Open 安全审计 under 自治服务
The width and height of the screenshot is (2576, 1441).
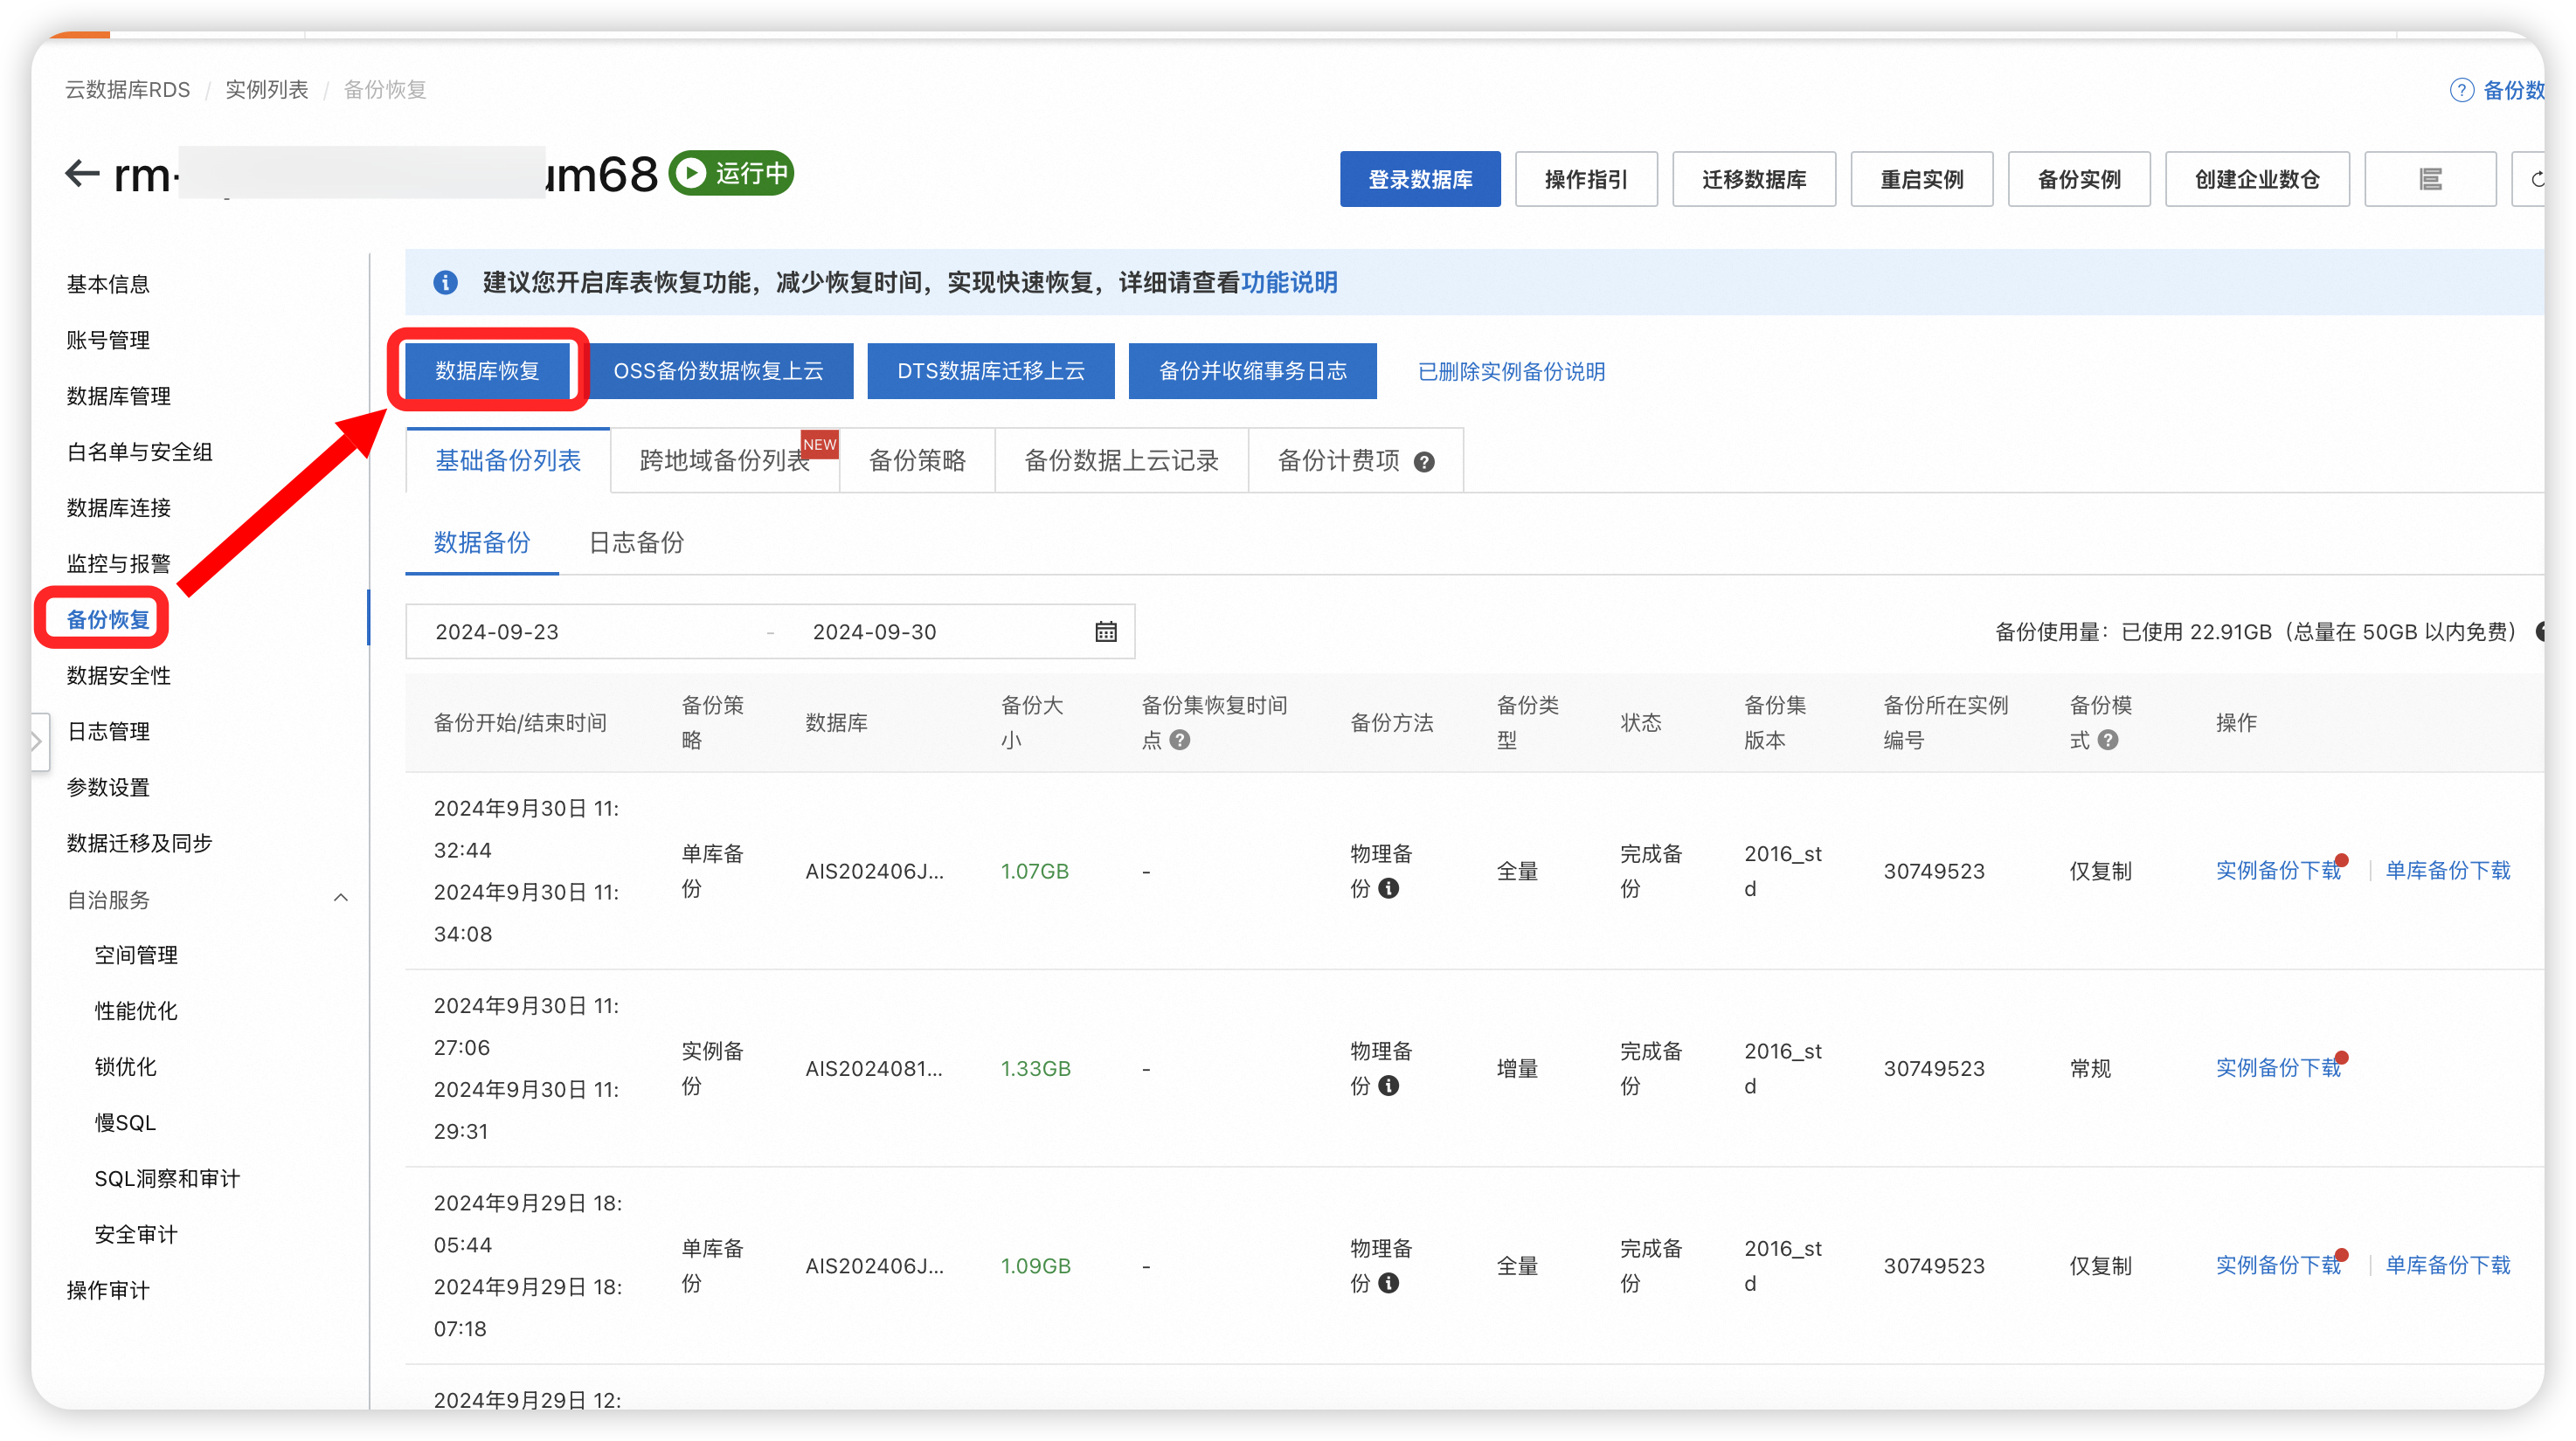(x=136, y=1235)
